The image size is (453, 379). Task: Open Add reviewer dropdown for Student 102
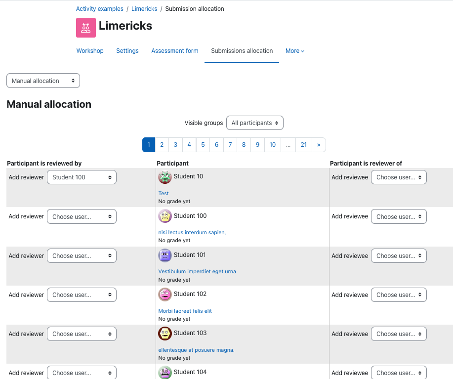tap(82, 295)
